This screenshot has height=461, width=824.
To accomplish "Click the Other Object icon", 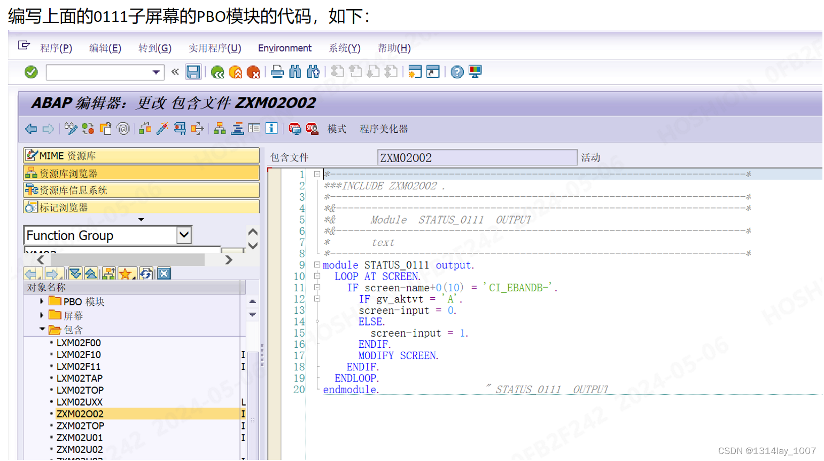I will (x=106, y=129).
